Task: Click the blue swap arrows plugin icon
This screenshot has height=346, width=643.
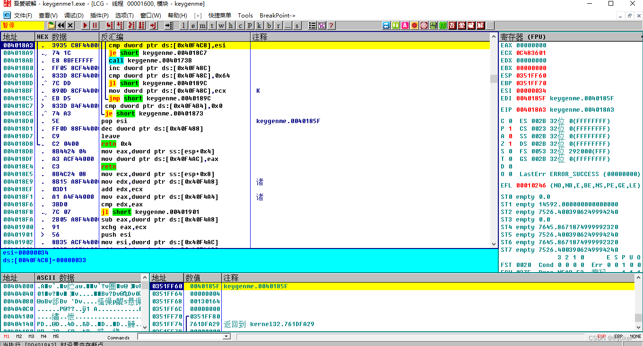Action: (x=386, y=26)
